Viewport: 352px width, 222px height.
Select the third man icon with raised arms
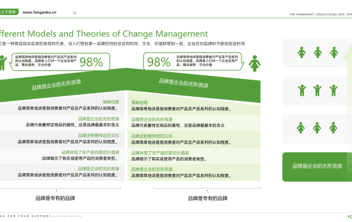[333, 91]
